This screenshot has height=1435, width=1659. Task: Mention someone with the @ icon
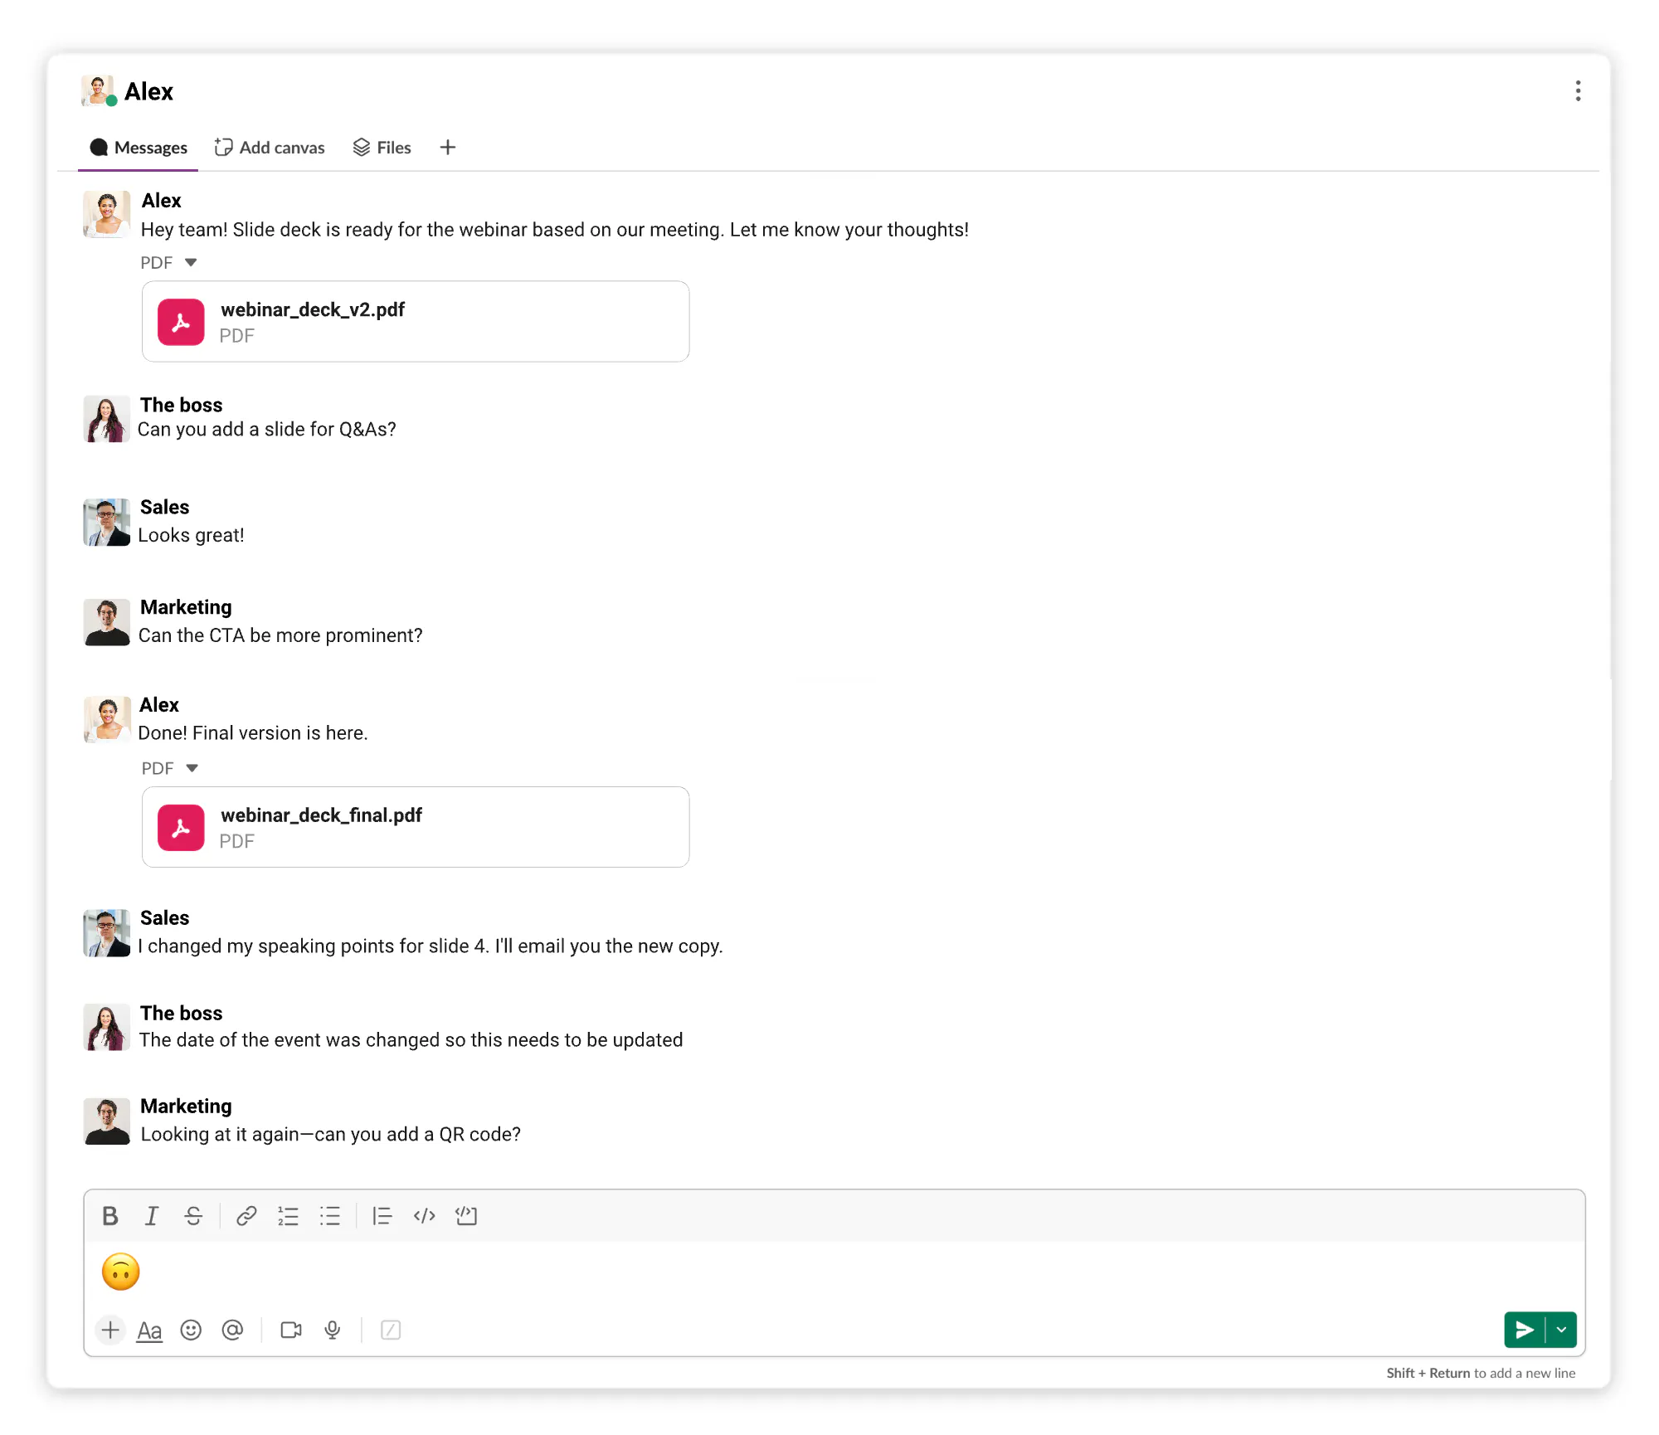point(233,1330)
